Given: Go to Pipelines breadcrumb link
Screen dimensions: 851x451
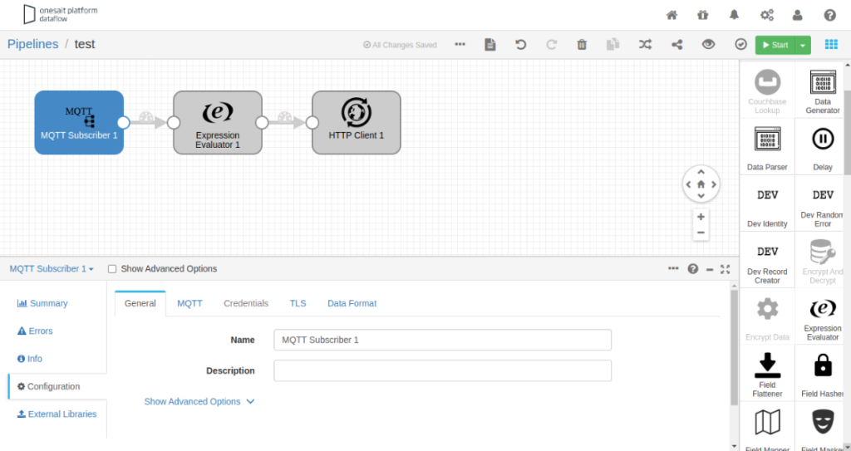Looking at the screenshot, I should [32, 44].
